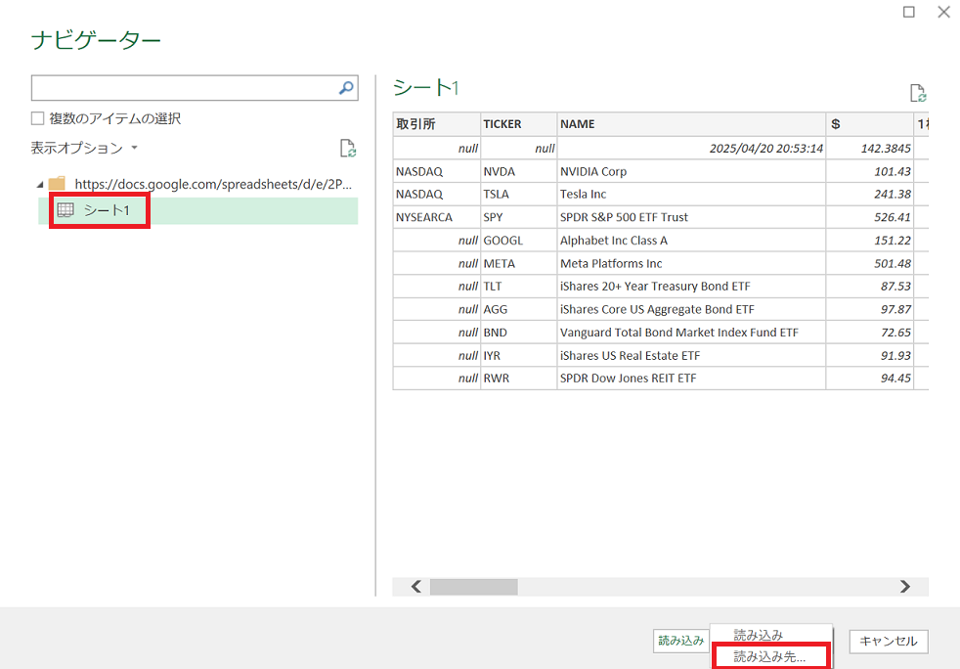
Task: Click the folder icon of the Google Sheets URL
Action: pyautogui.click(x=57, y=183)
